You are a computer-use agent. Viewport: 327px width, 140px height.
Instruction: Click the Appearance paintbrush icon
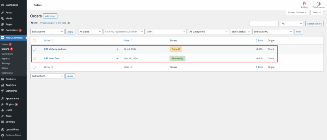[x=3, y=98]
